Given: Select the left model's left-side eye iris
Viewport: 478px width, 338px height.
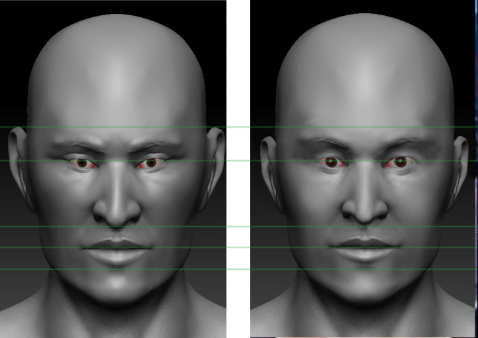Looking at the screenshot, I should (82, 163).
